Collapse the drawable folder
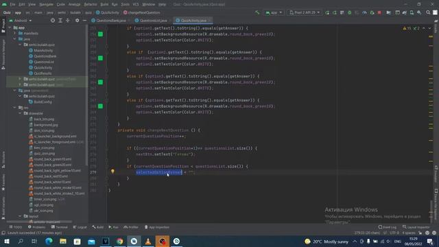The height and width of the screenshot is (247, 439). [20, 113]
